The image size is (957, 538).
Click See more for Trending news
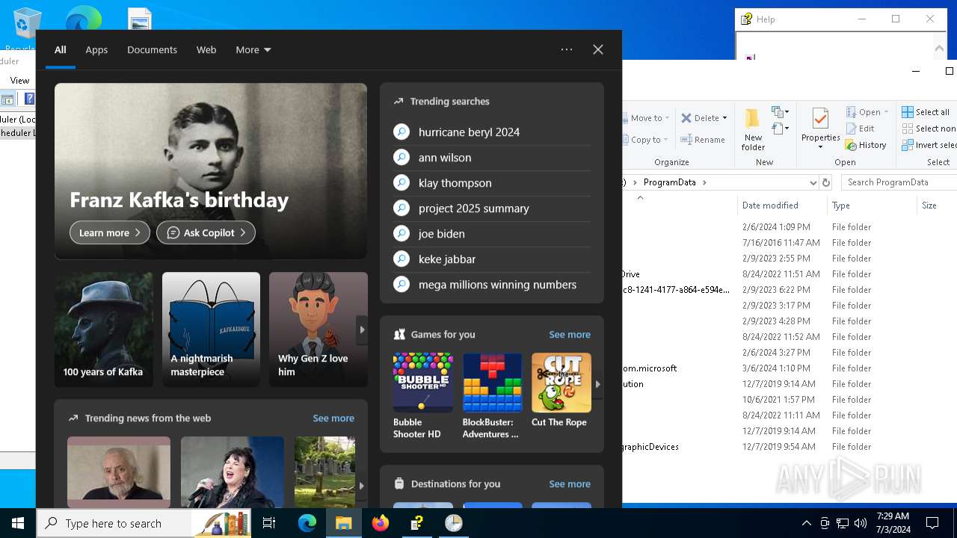[333, 418]
